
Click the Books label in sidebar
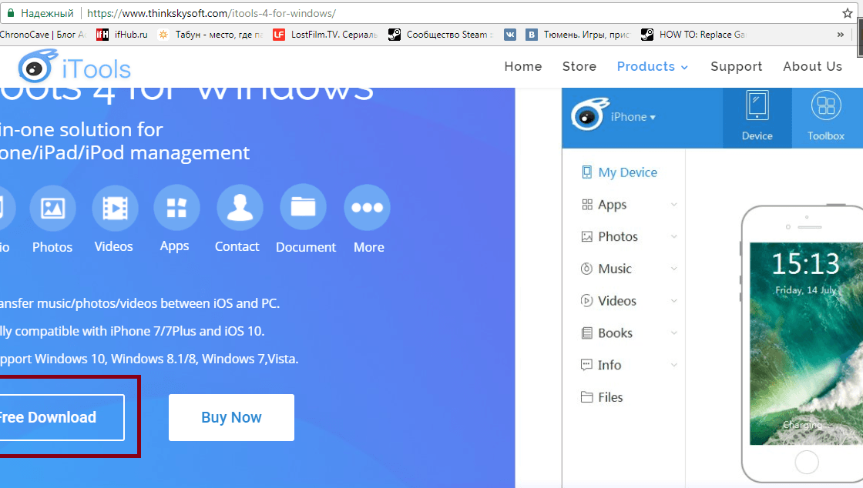pos(616,333)
